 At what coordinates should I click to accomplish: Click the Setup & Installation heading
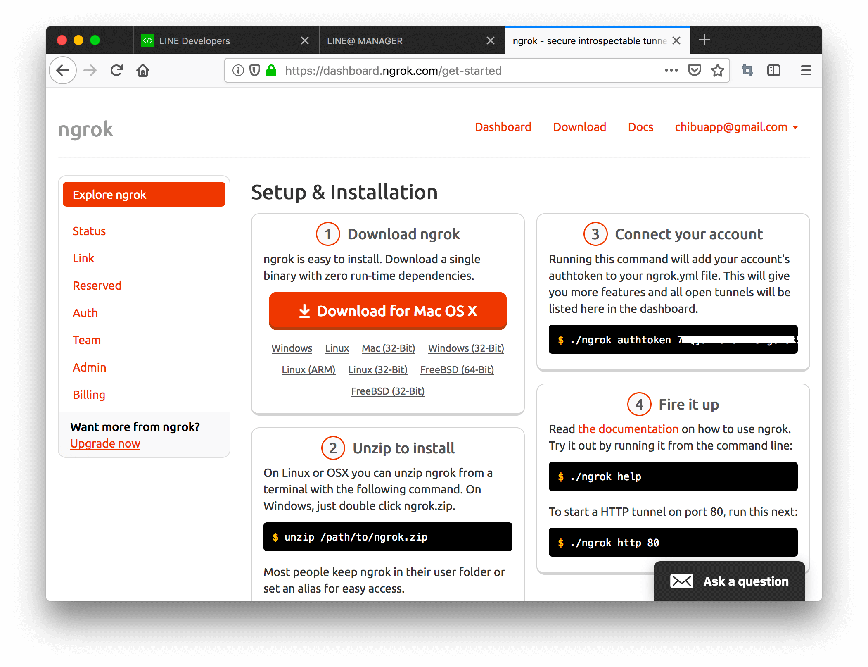(x=344, y=192)
